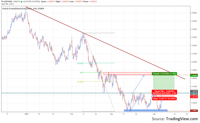Click the 1.52000 price axis label
Image resolution: width=200 pixels, height=123 pixels.
194,46
